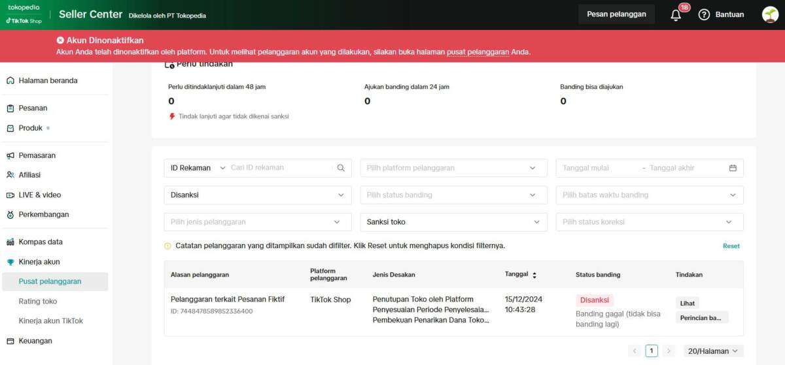Click the search magnifier in ID rekaman field
Viewport: 785px width, 365px height.
click(341, 168)
